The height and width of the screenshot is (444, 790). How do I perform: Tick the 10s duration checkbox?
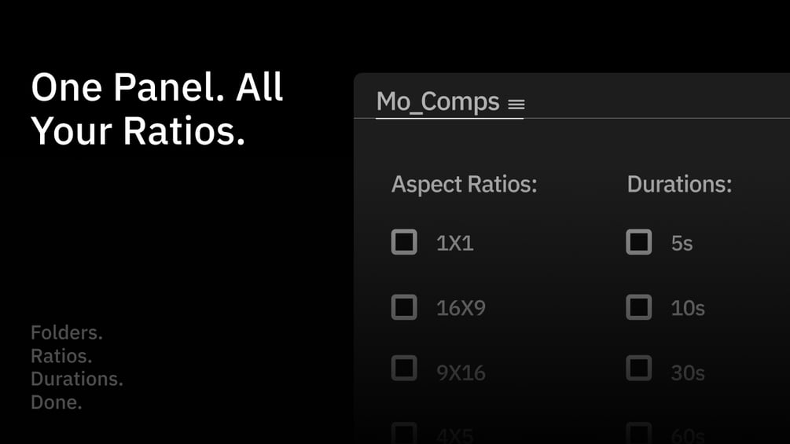638,306
